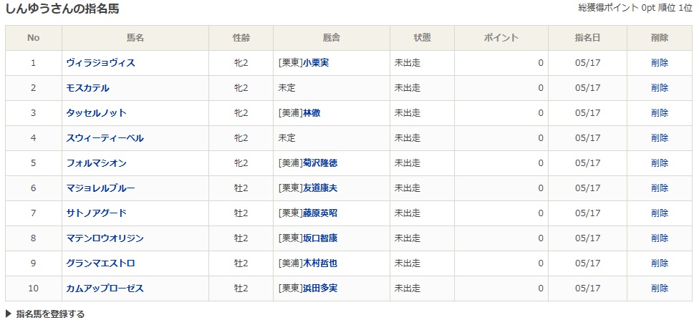Delete スウィーティーベル via its 削除 link
Viewport: 699px width, 320px height.
tap(660, 138)
